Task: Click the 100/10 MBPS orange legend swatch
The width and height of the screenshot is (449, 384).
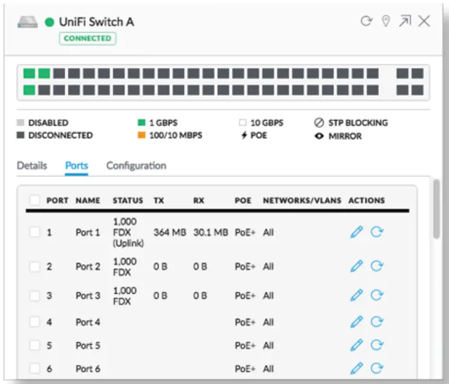Action: pos(142,135)
